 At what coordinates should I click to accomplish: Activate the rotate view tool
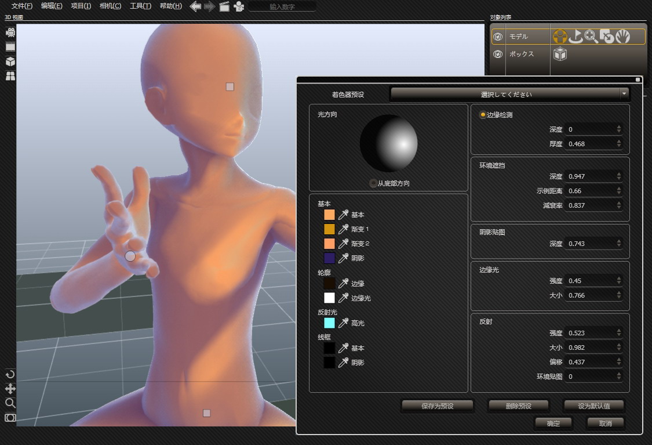click(10, 374)
